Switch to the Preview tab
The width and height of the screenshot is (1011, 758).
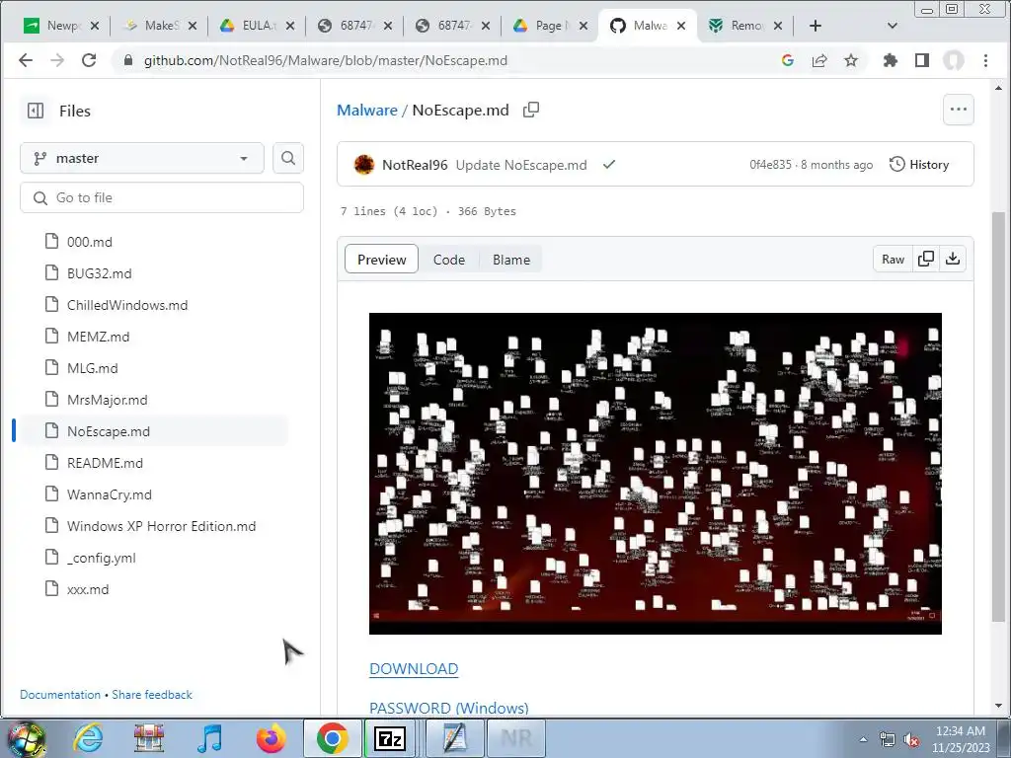pos(382,260)
